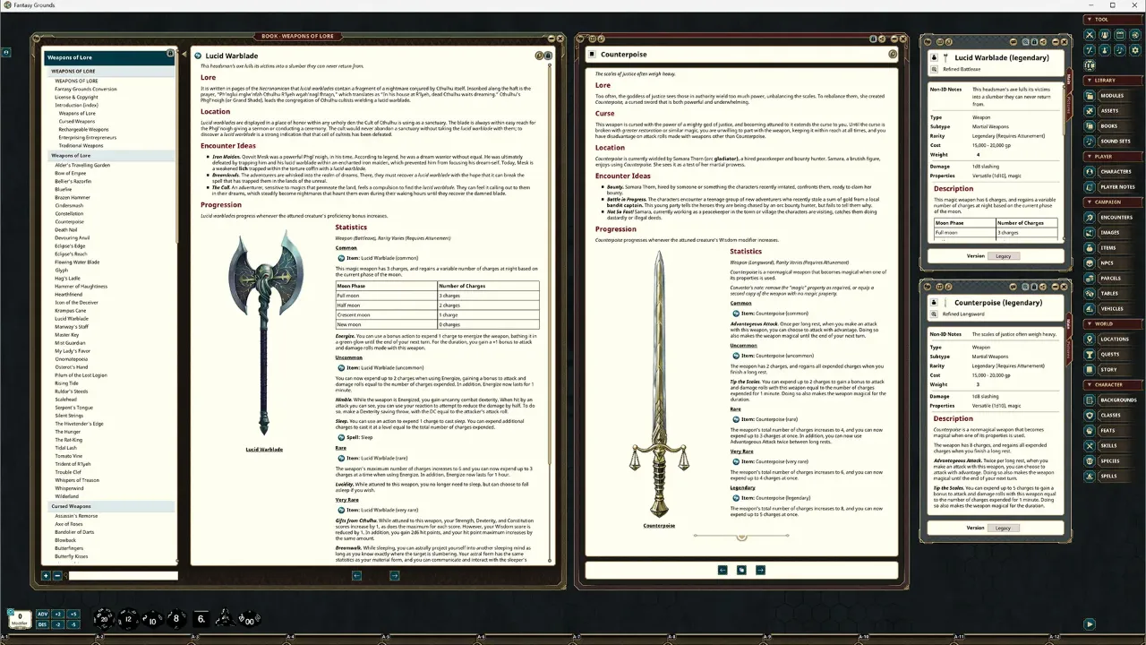Roll the d20 die
The height and width of the screenshot is (645, 1146).
[104, 619]
